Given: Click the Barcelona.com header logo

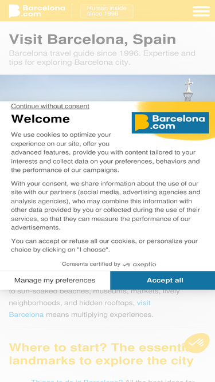Looking at the screenshot, I should tap(37, 11).
